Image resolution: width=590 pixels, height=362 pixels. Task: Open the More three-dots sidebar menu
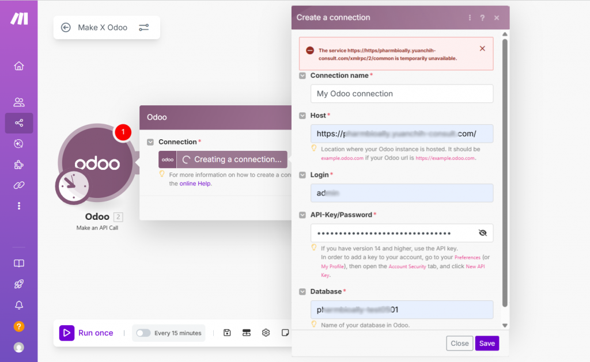(19, 206)
